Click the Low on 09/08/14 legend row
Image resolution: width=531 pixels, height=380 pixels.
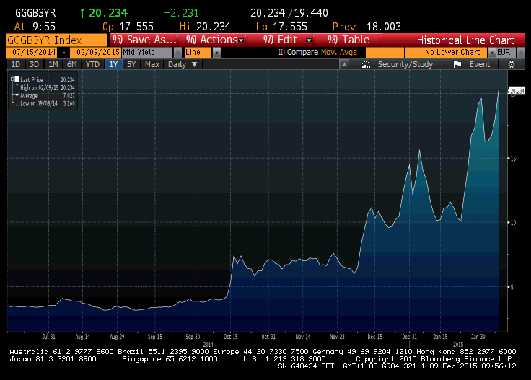[45, 104]
